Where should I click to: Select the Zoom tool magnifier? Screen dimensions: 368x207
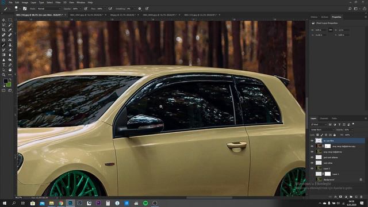click(3, 75)
